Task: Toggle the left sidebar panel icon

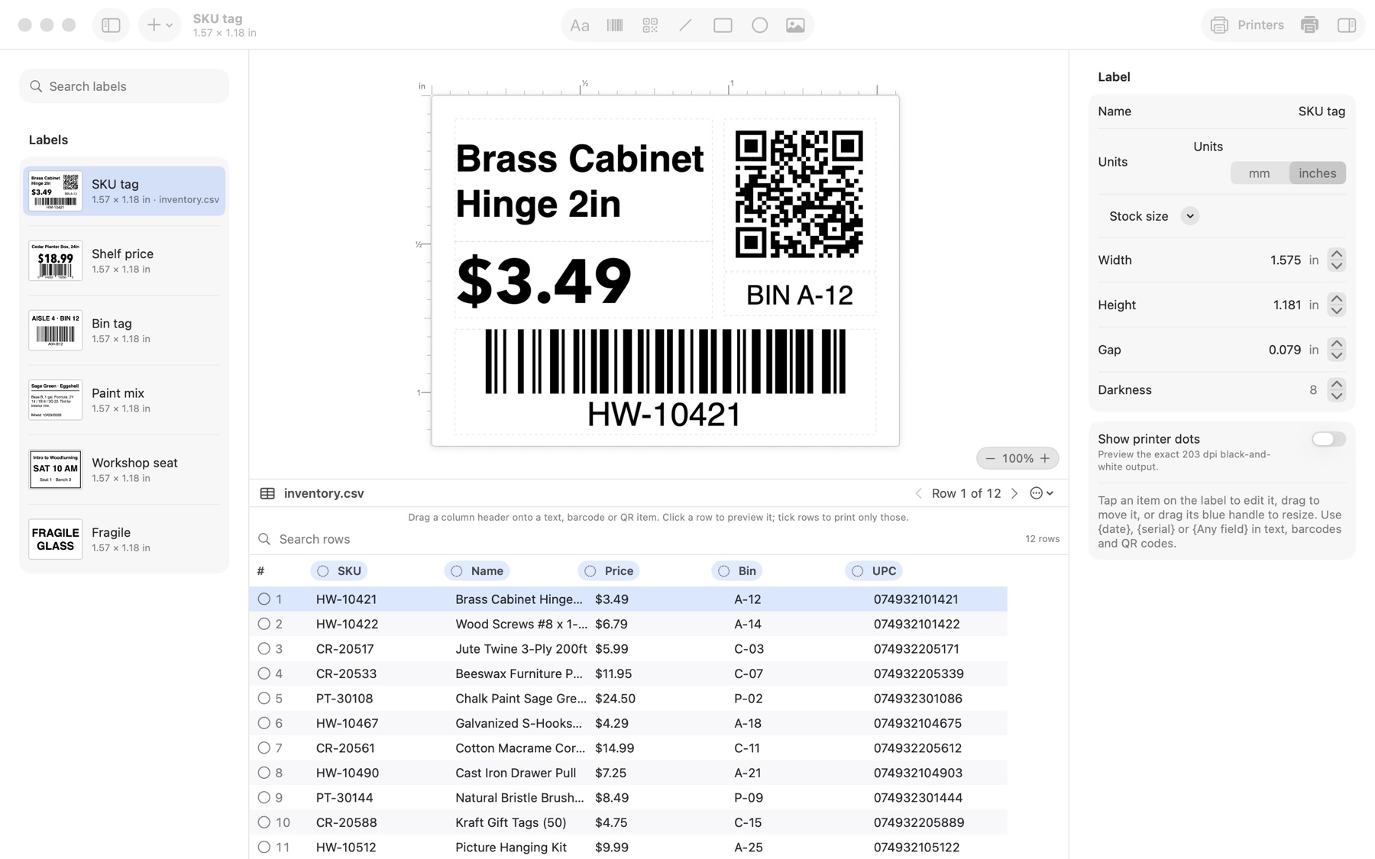Action: point(111,25)
